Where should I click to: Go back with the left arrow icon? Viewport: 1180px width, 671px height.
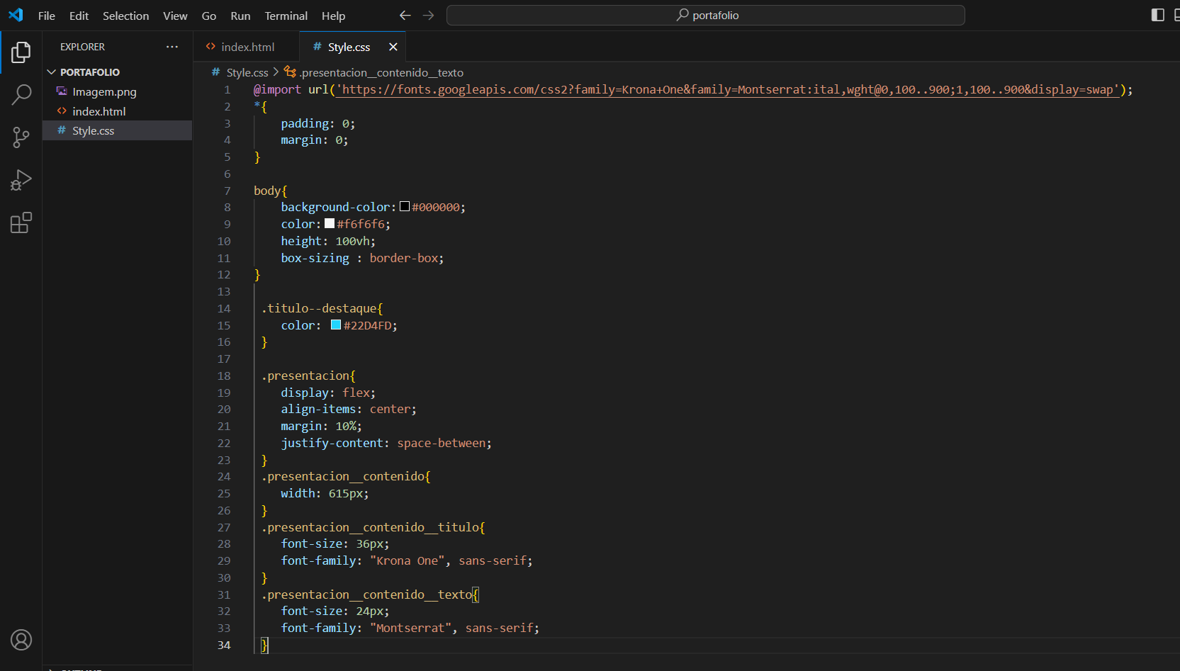pos(405,15)
